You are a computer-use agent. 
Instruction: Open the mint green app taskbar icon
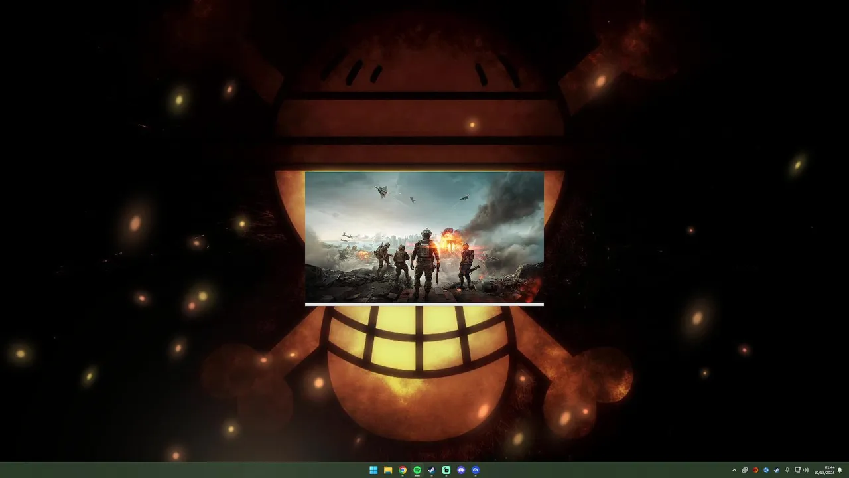pos(446,470)
